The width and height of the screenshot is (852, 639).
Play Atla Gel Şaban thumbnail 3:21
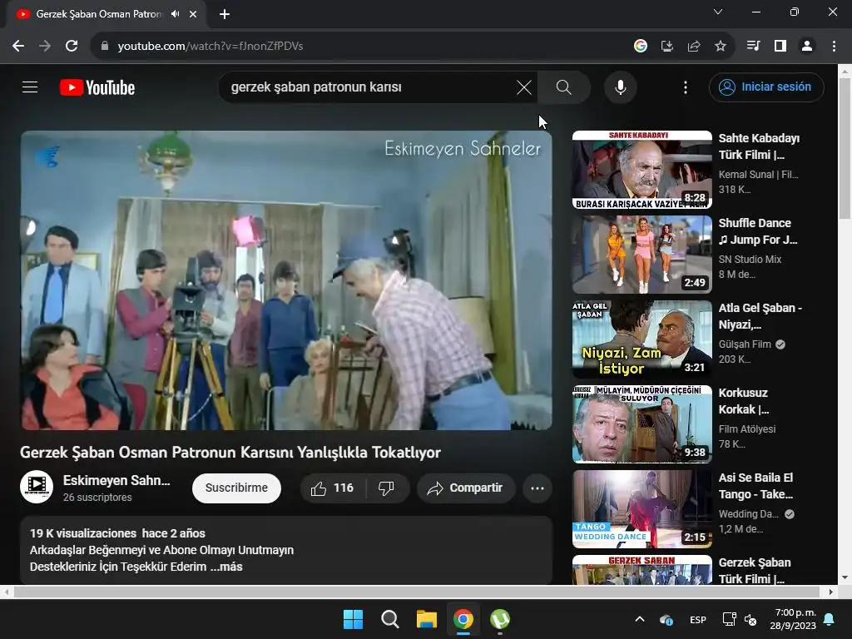coord(641,339)
